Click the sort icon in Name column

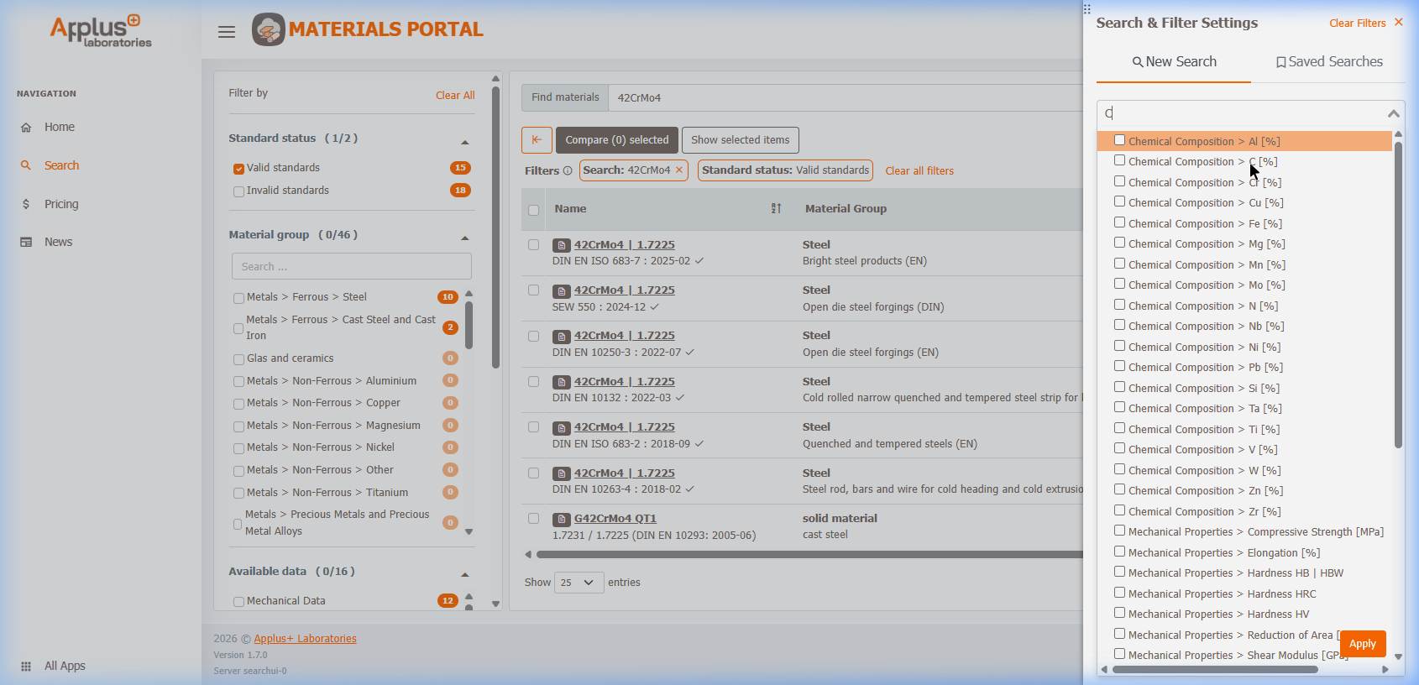tap(776, 209)
